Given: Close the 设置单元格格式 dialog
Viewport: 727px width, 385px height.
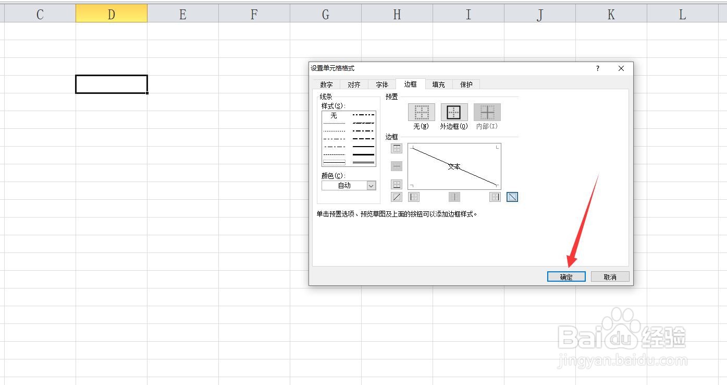Looking at the screenshot, I should 621,68.
